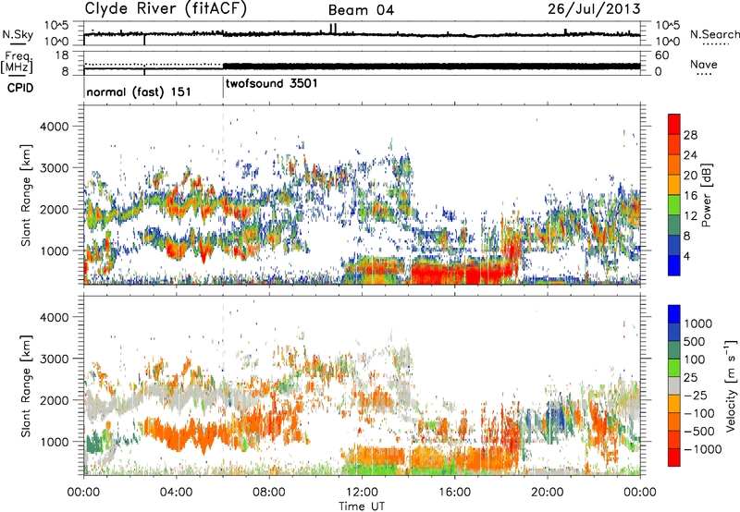This screenshot has width=740, height=512.
Task: Pick the light green power segment between 12 and 16
Action: tap(674, 205)
